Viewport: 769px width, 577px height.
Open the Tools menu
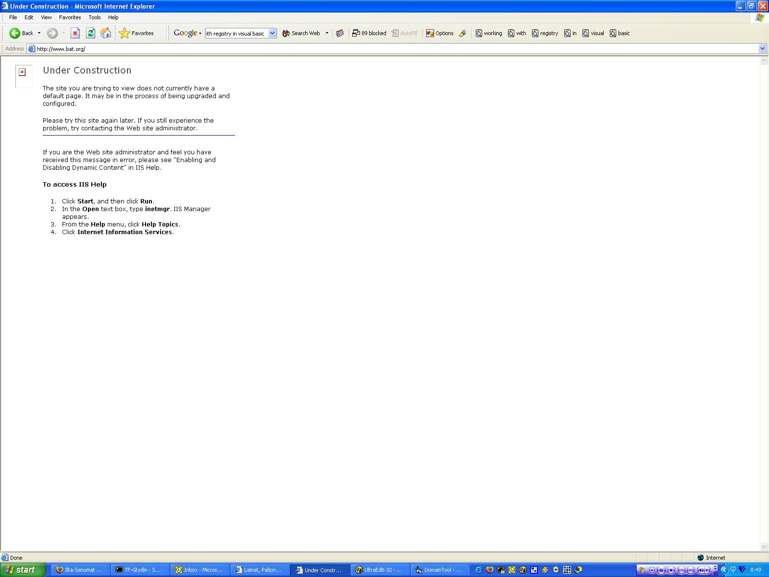click(x=94, y=17)
